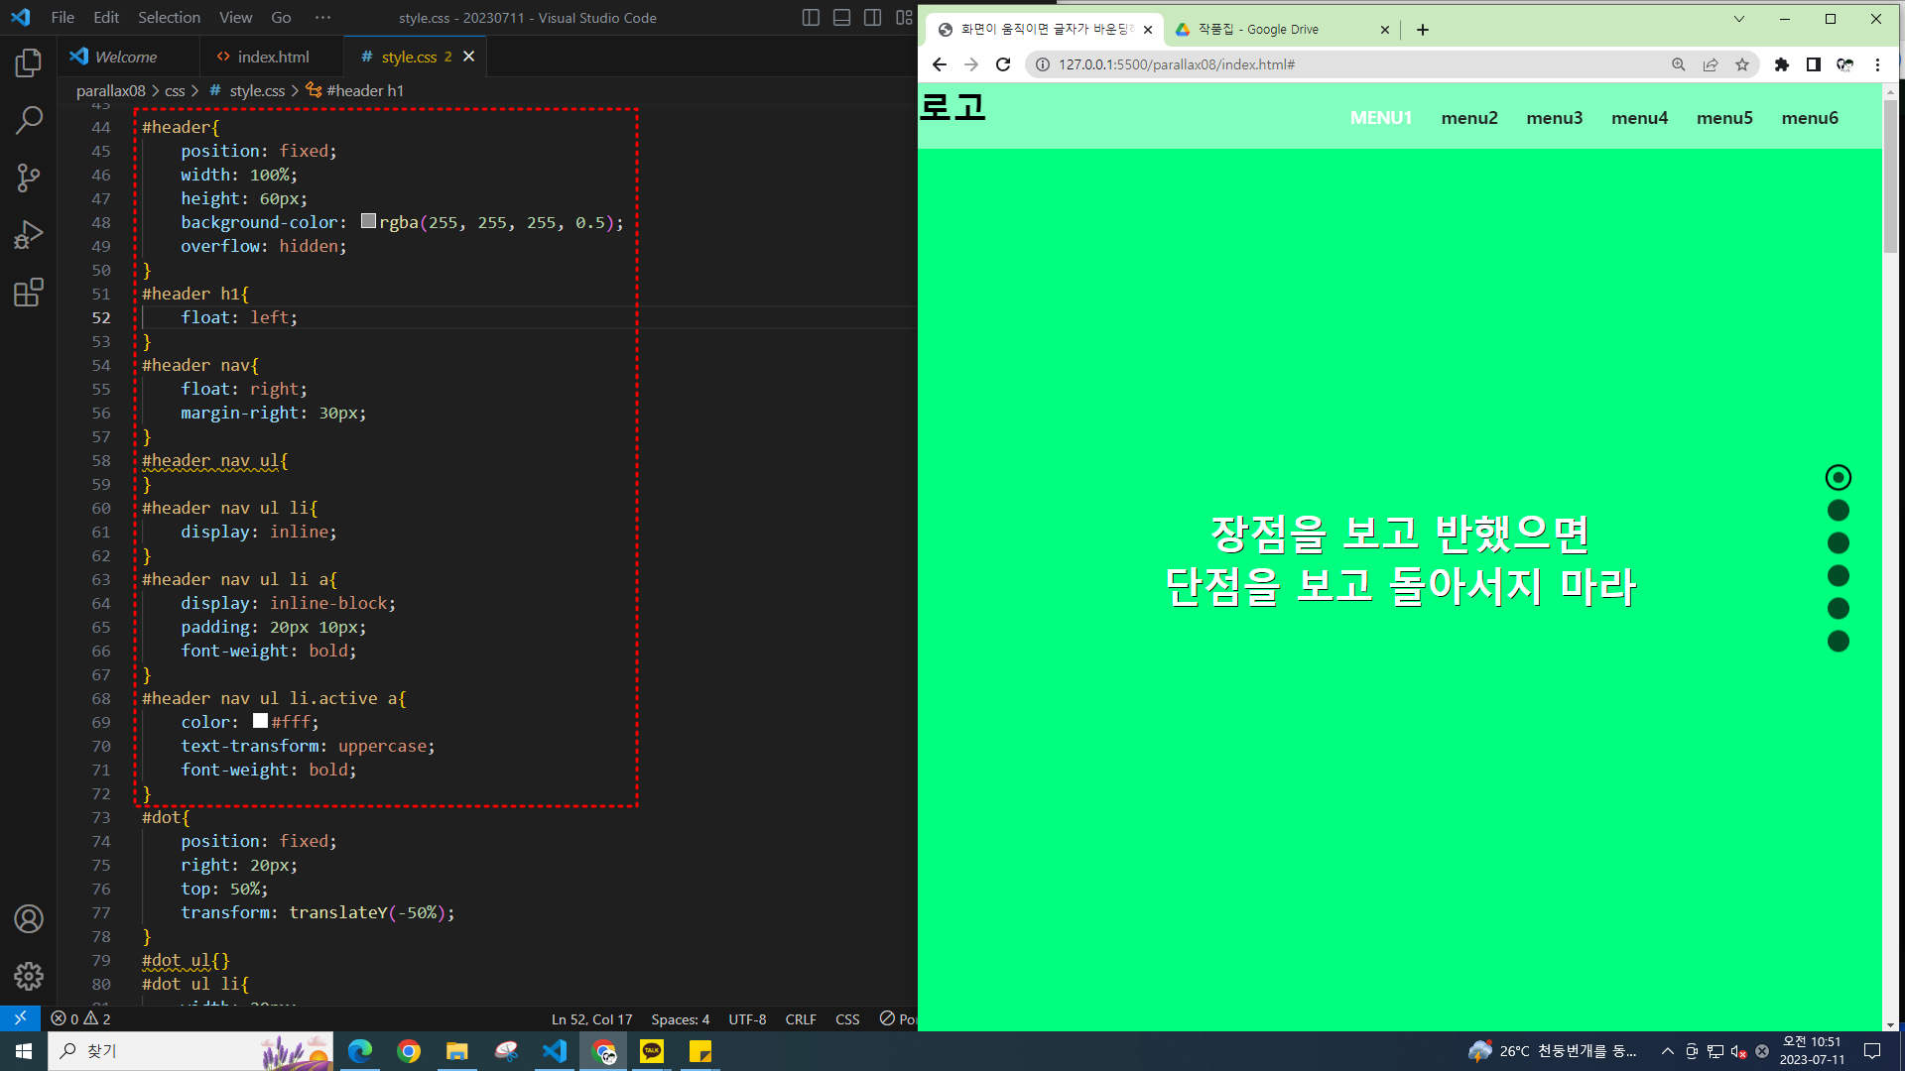
Task: Open the Manage gear icon
Action: tap(29, 977)
